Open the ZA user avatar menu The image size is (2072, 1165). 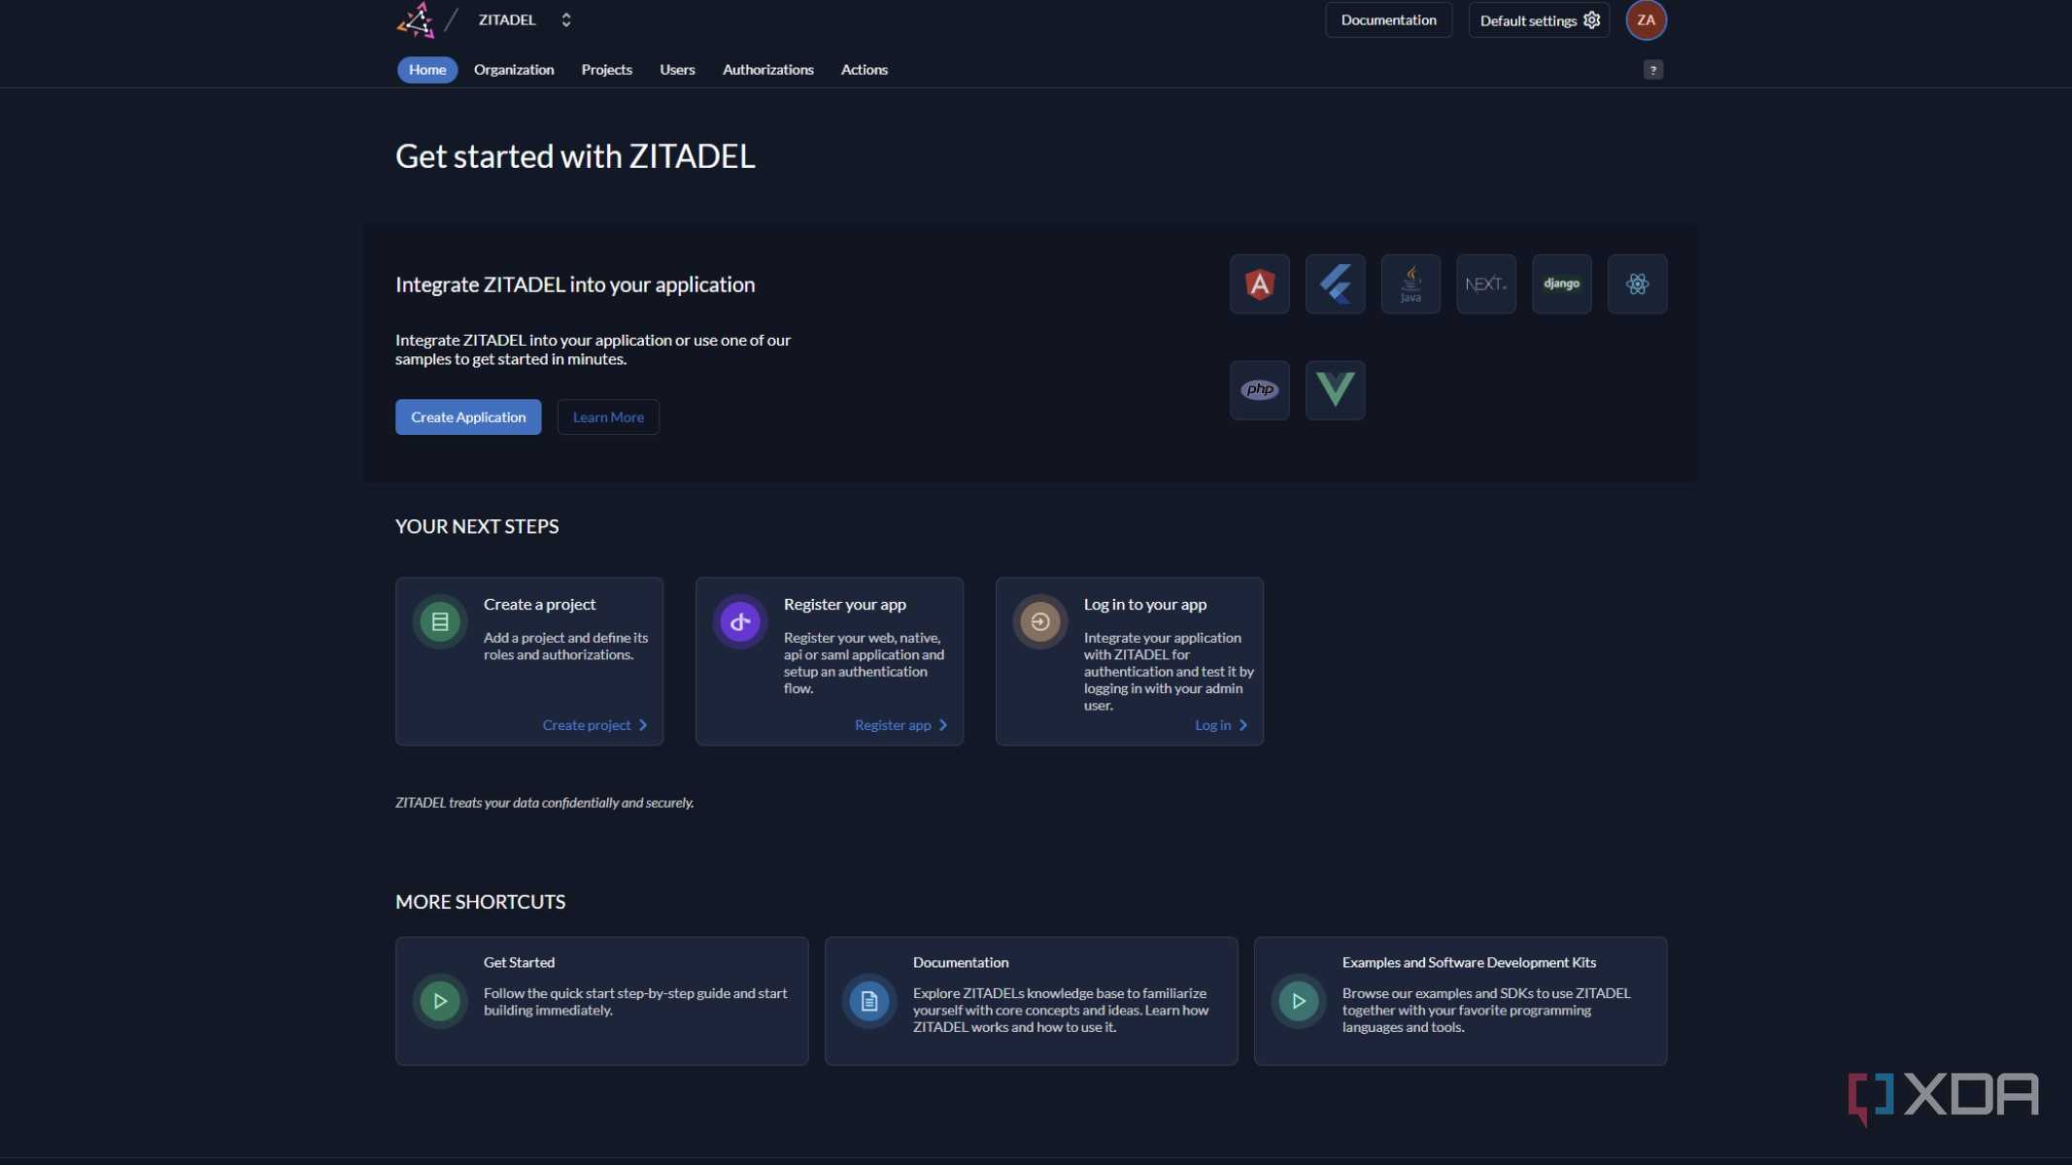(1646, 20)
